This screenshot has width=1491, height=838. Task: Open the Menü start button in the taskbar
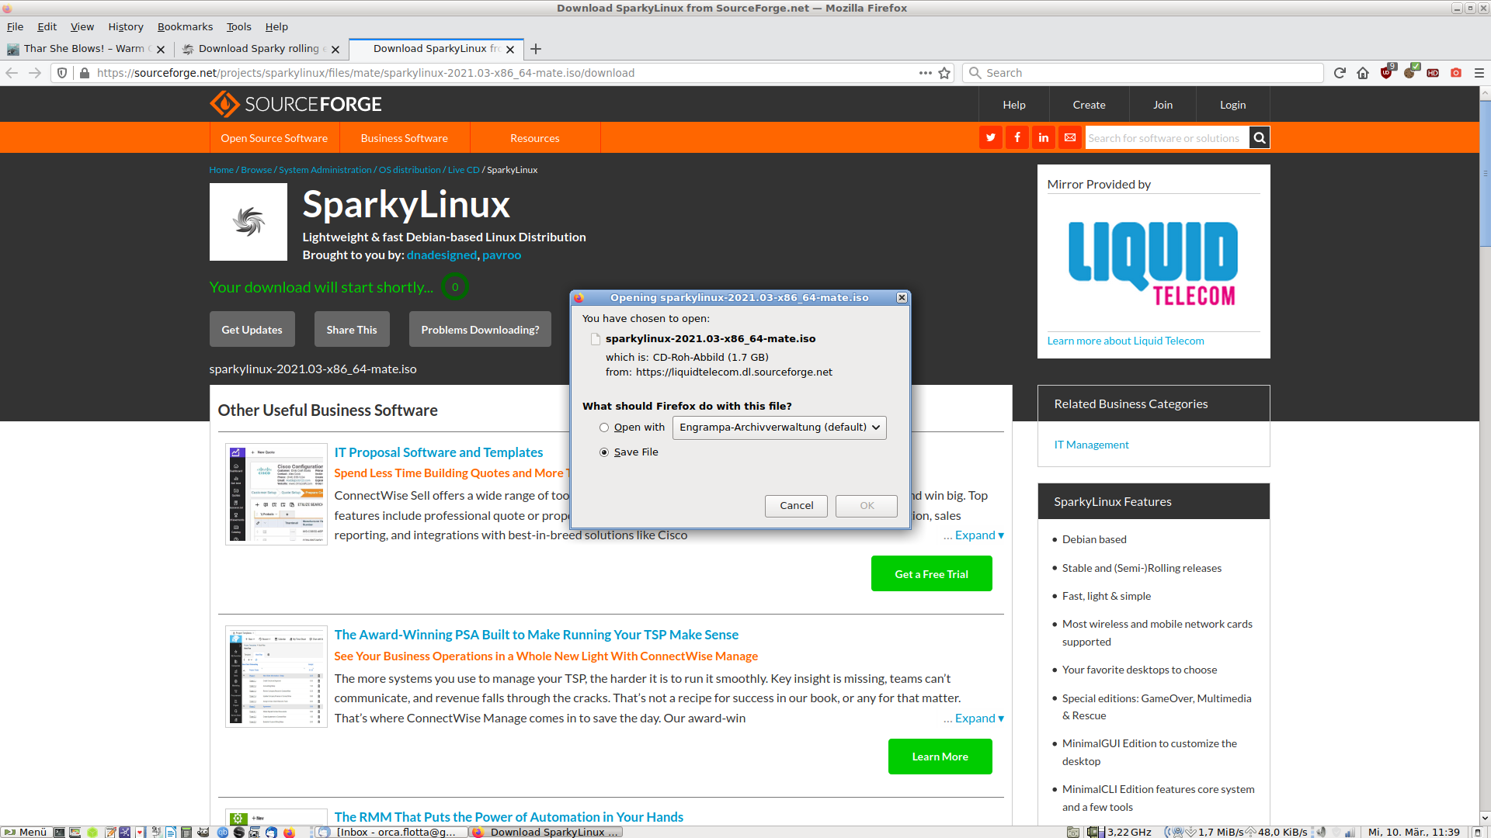pos(26,832)
